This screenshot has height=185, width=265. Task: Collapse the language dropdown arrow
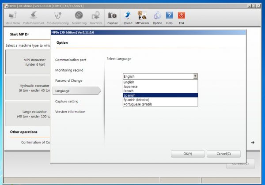click(x=195, y=76)
